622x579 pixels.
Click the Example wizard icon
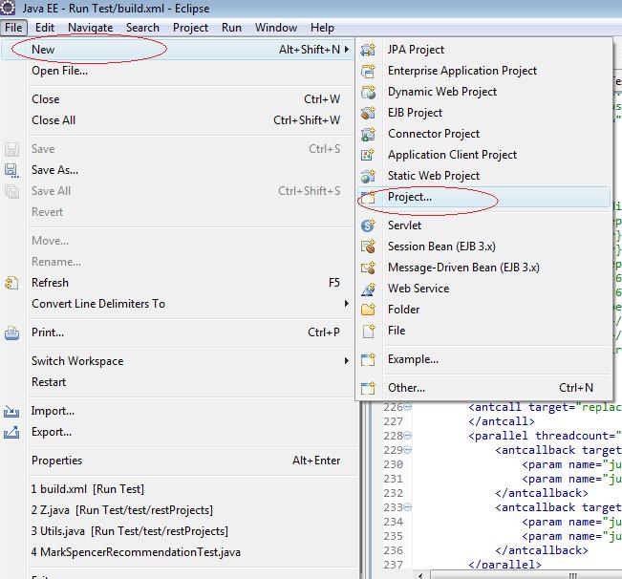tap(368, 359)
